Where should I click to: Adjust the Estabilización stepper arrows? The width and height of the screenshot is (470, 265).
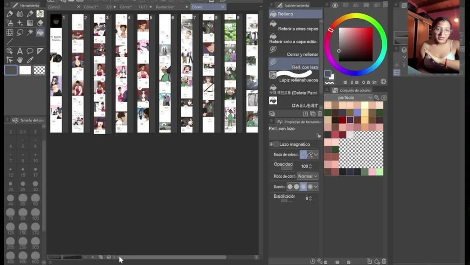310,198
